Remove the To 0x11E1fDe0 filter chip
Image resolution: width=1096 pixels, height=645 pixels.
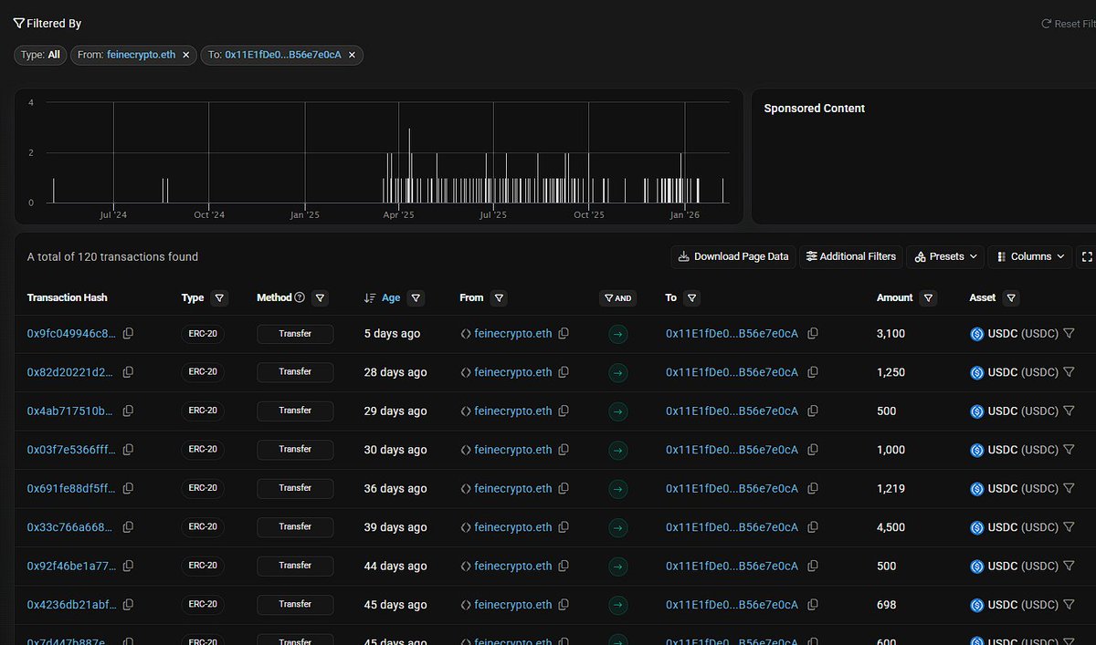click(352, 55)
